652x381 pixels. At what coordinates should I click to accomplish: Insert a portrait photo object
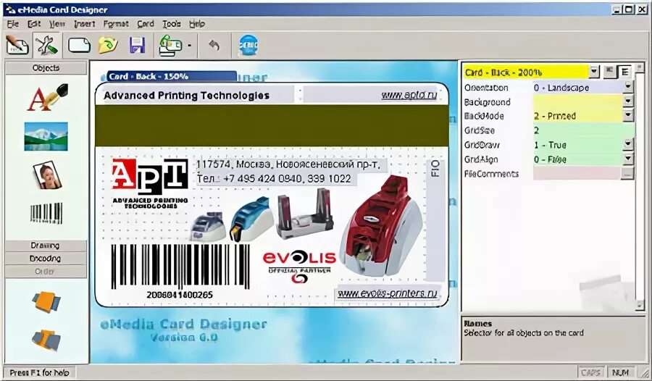pyautogui.click(x=47, y=175)
